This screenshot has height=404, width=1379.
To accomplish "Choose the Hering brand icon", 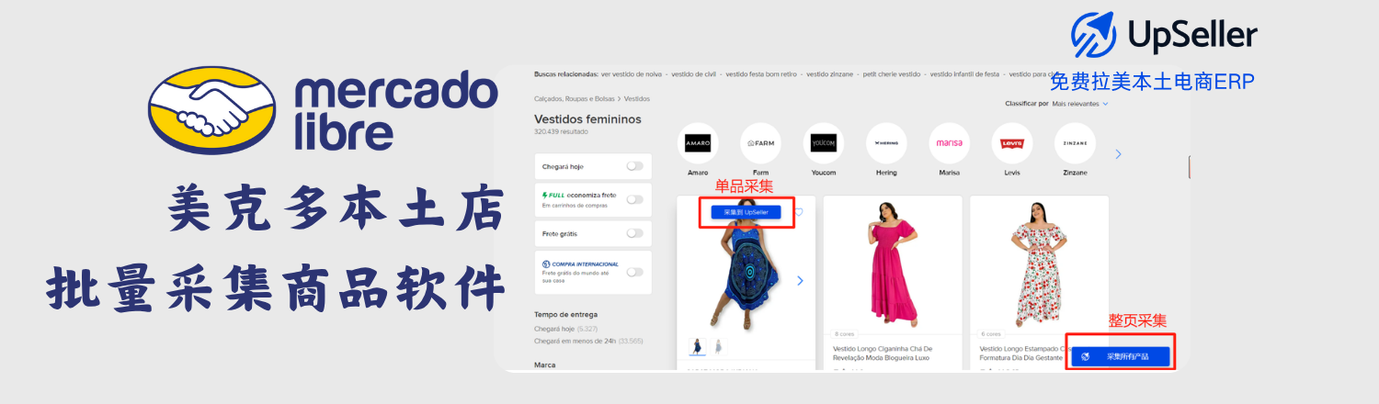I will [x=886, y=143].
